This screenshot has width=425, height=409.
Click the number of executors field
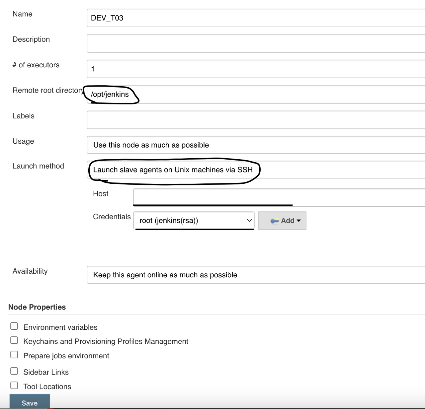pyautogui.click(x=256, y=69)
